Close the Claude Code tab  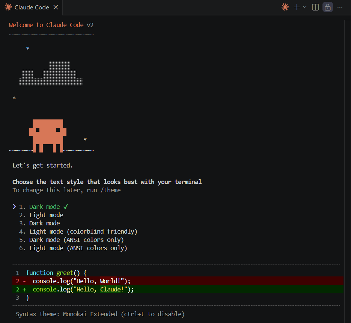pos(56,8)
